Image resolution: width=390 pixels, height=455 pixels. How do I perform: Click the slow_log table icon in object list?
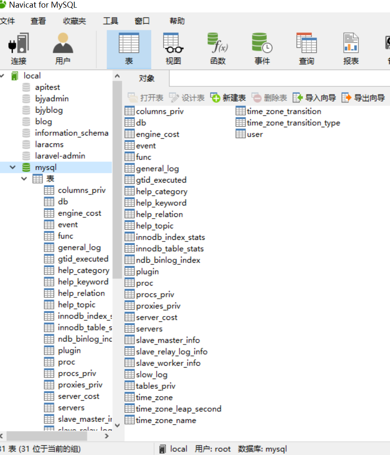pyautogui.click(x=129, y=375)
